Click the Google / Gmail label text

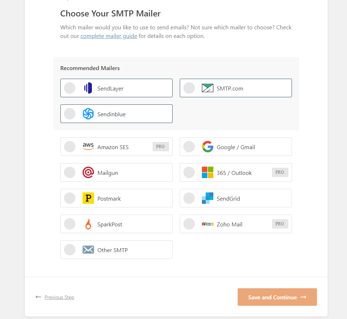(x=236, y=147)
